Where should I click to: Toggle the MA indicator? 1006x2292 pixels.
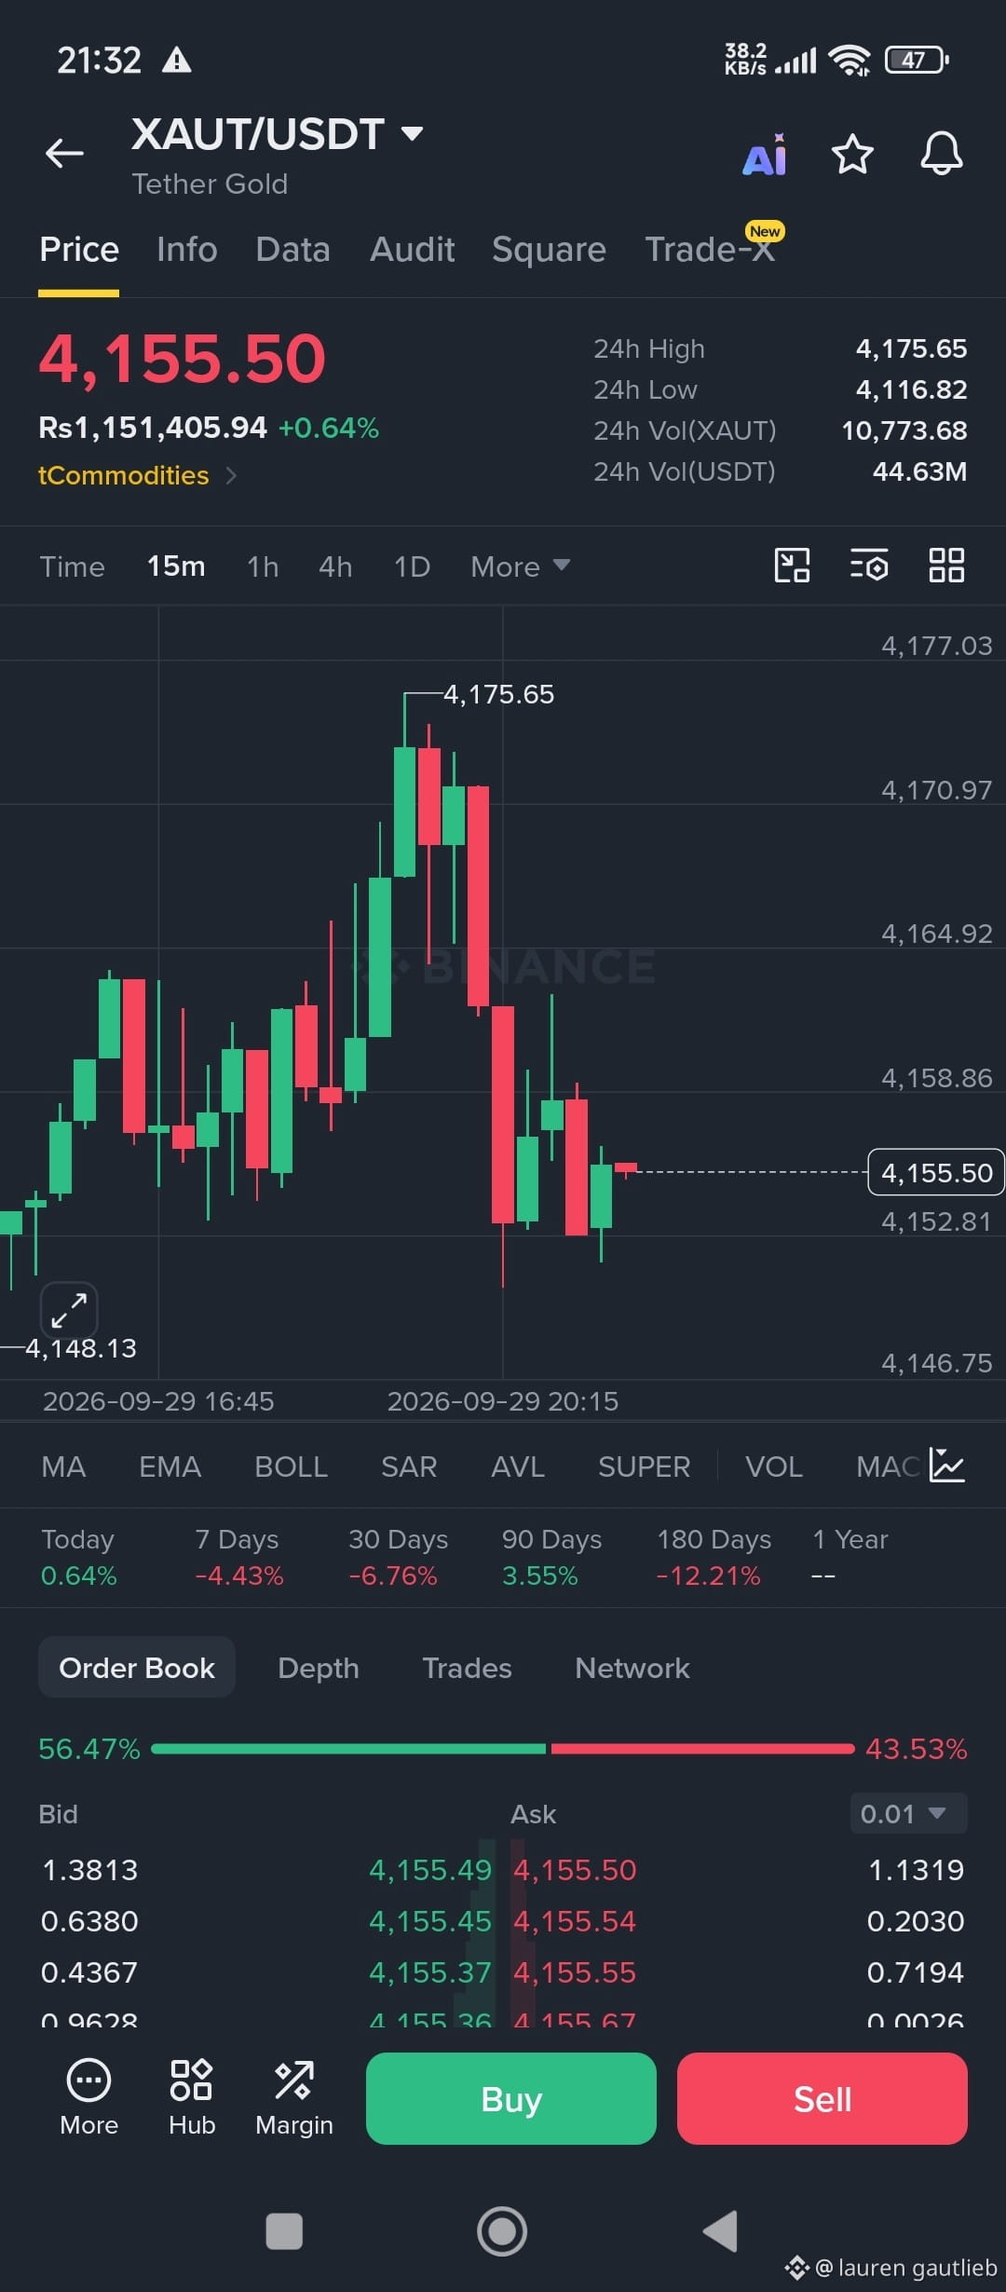63,1467
